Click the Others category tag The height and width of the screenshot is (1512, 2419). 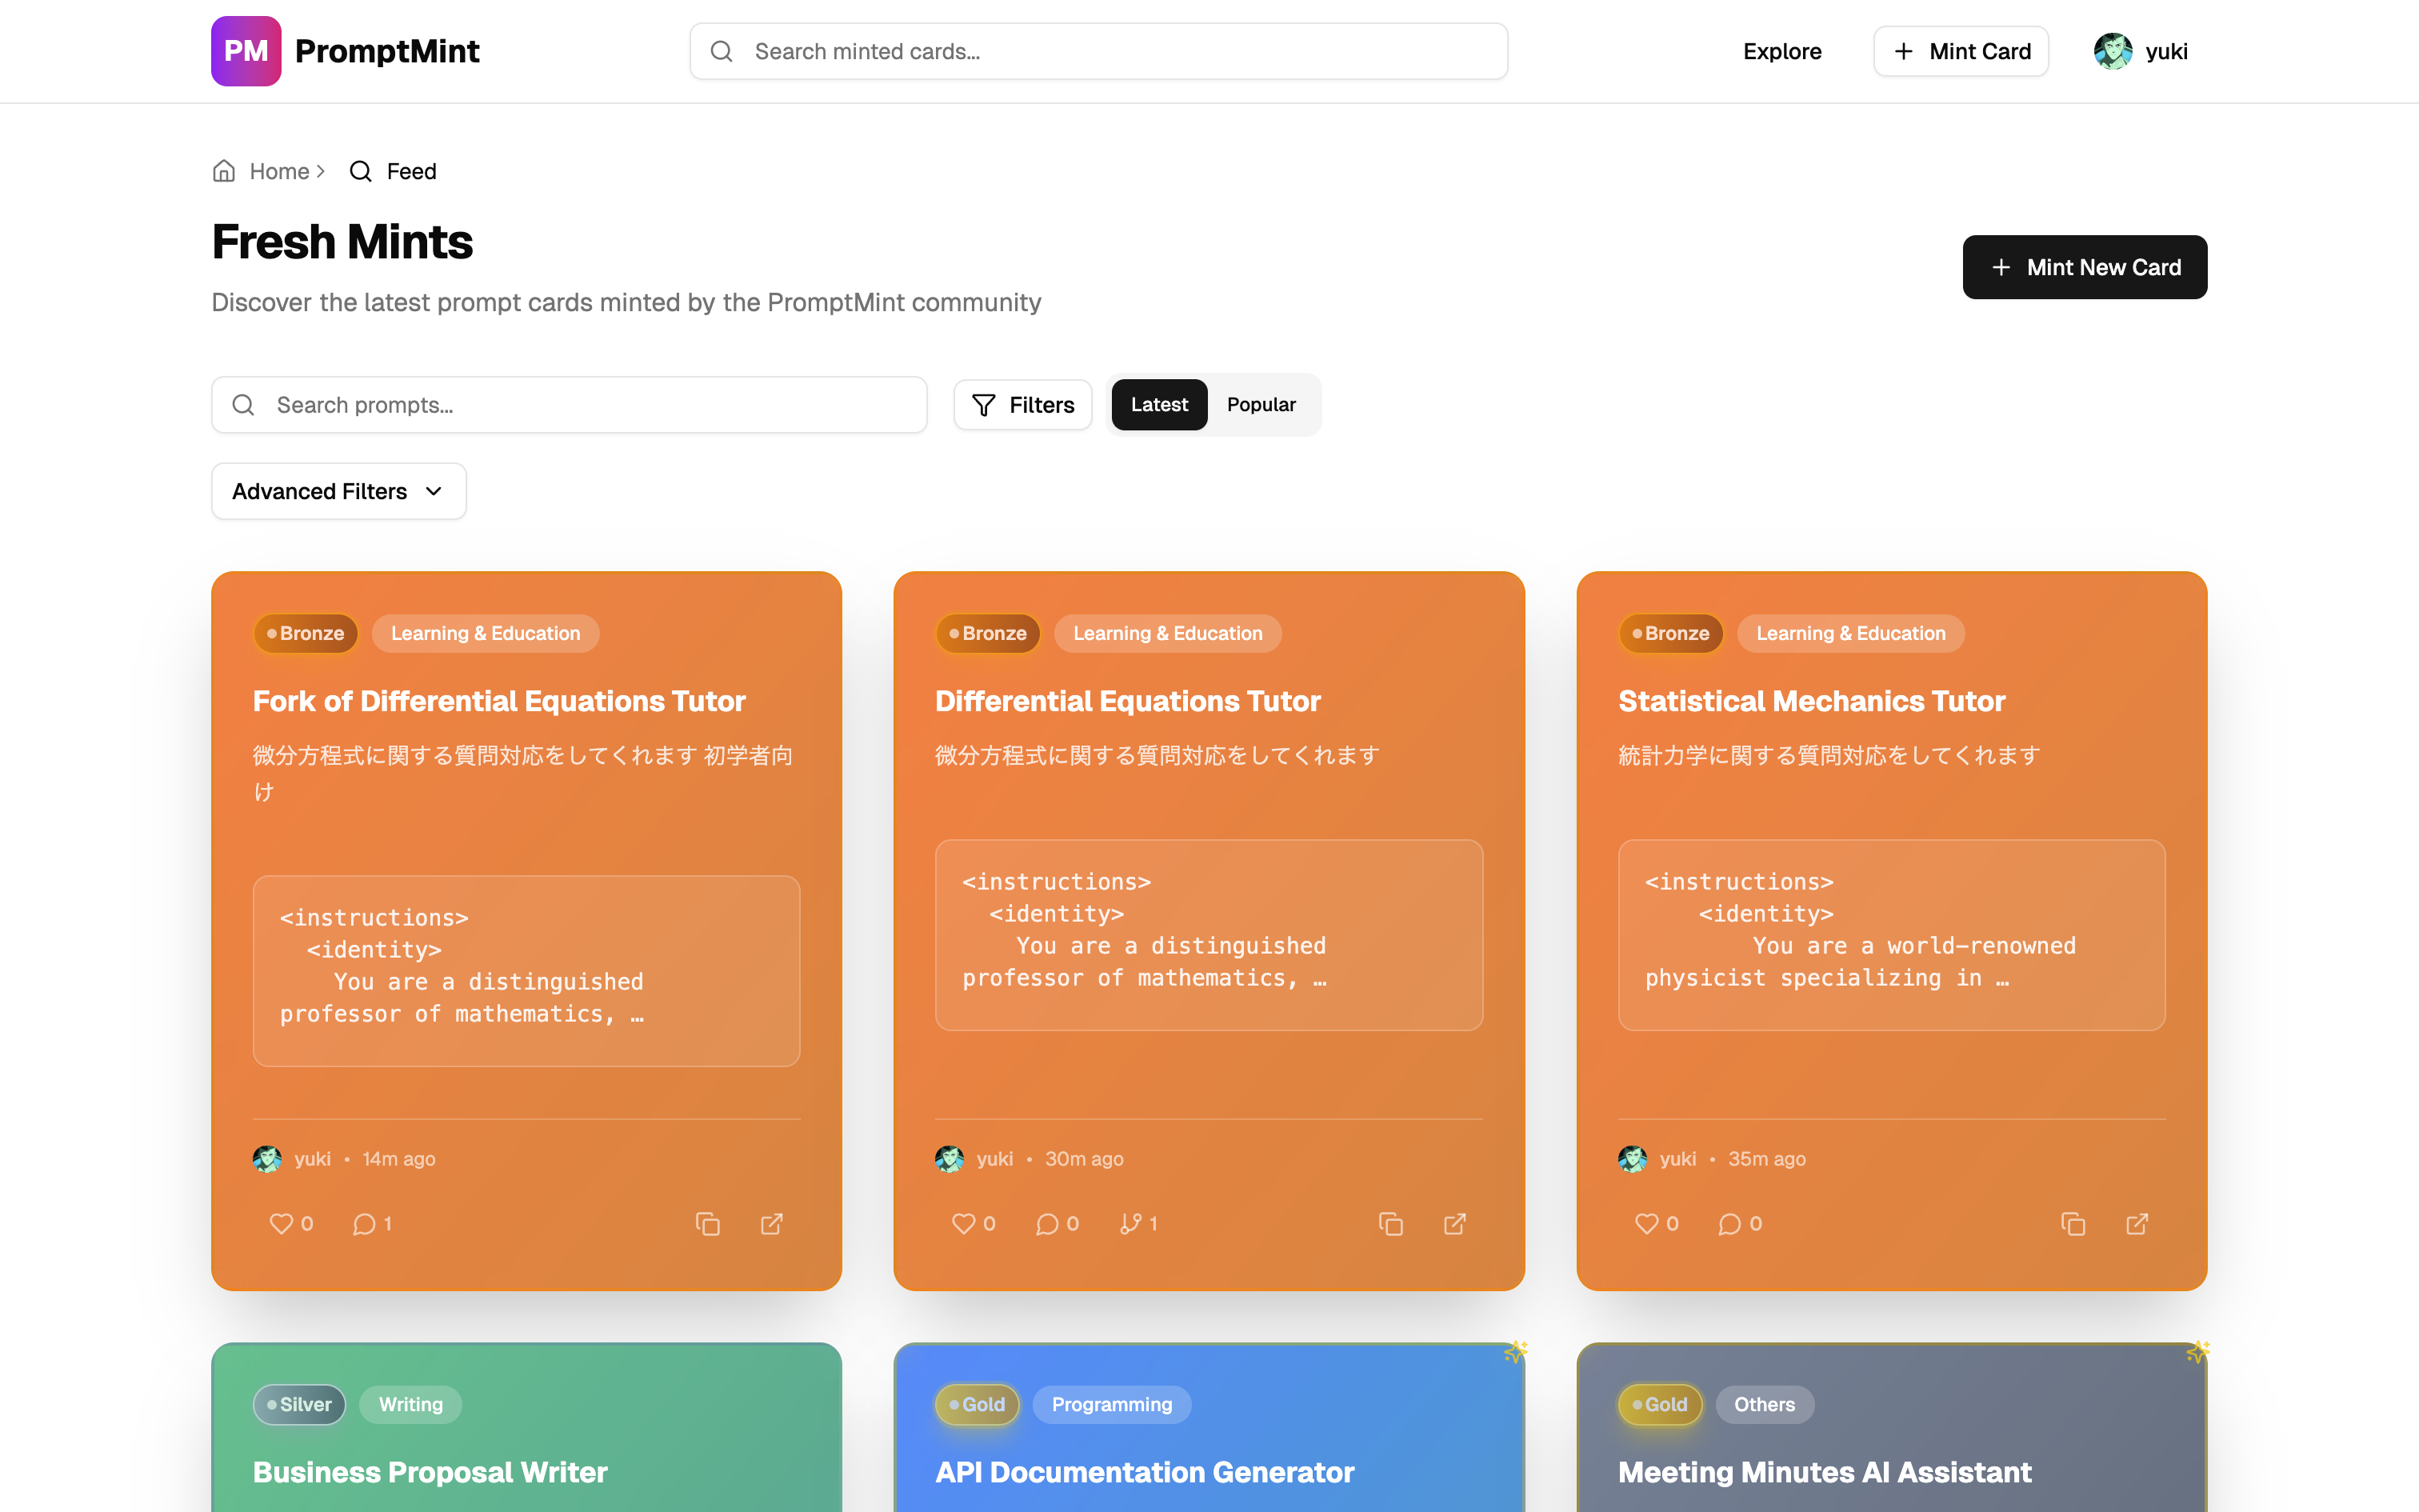point(1765,1404)
